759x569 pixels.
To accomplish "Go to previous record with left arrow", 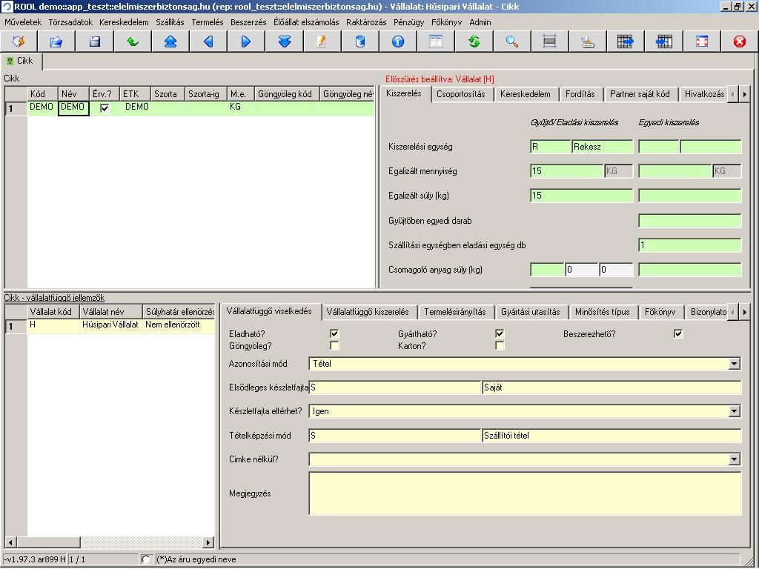I will click(208, 41).
